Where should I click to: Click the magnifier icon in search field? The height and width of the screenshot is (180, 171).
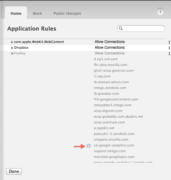121,28
